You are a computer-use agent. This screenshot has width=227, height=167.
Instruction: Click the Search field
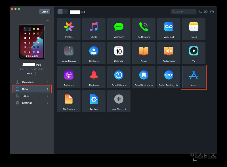[184, 12]
